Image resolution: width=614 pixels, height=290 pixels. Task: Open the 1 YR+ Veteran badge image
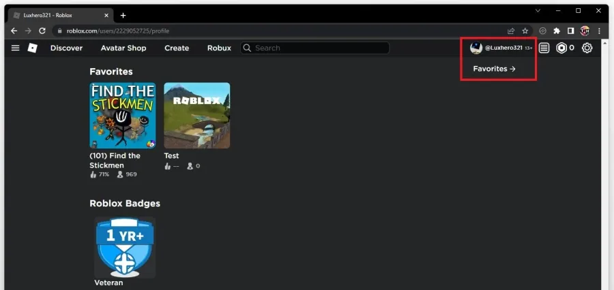tap(125, 247)
